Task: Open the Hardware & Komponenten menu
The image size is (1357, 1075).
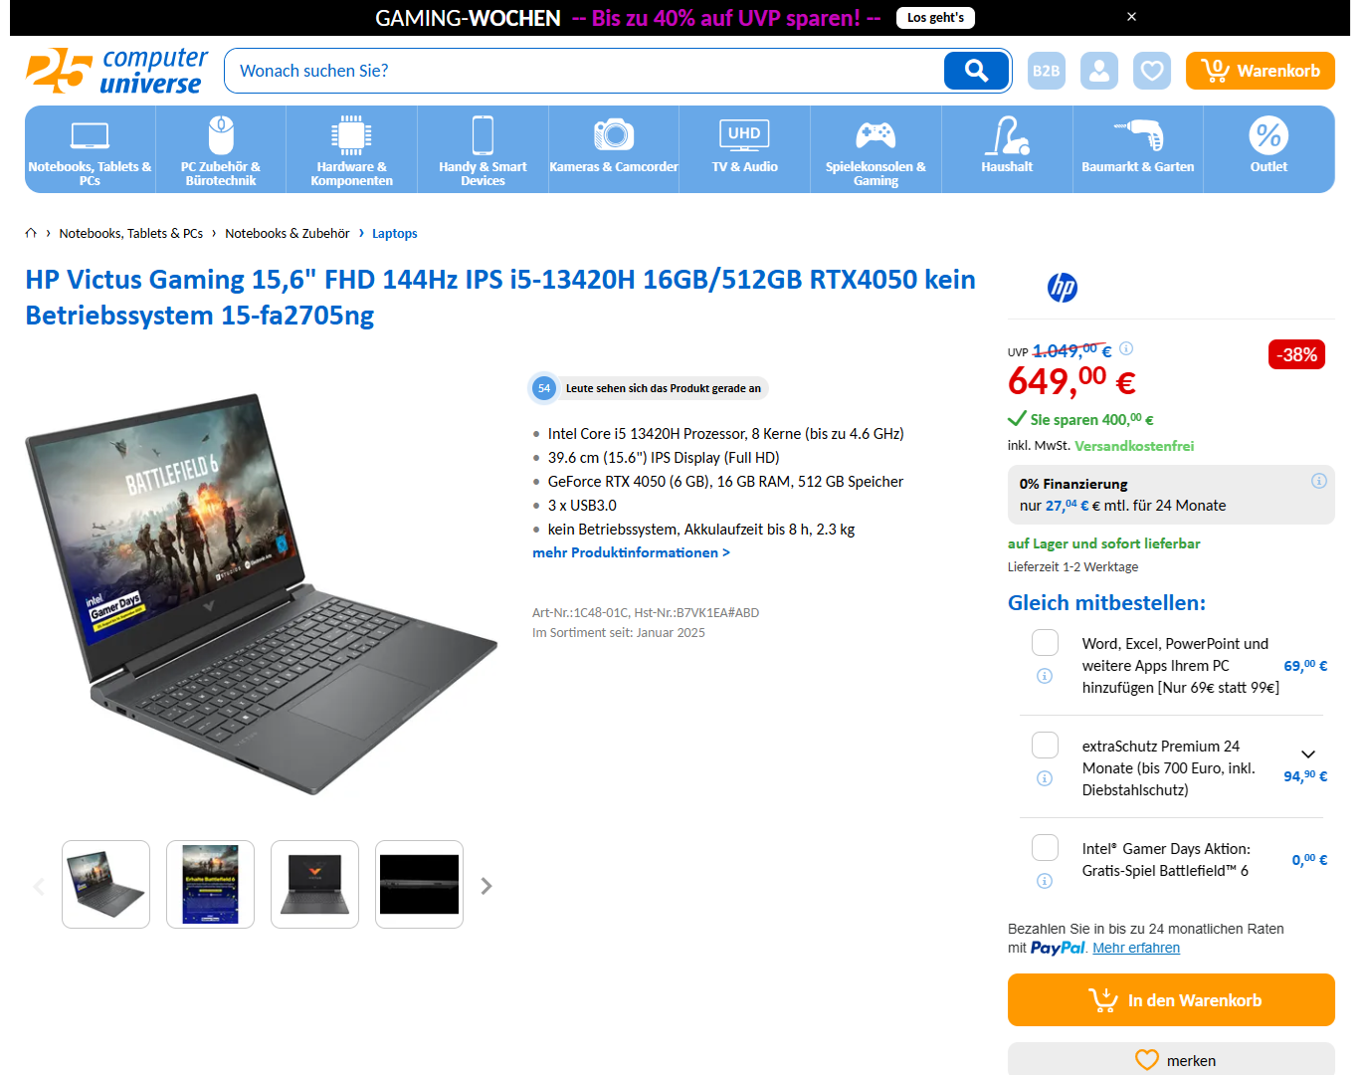Action: tap(351, 149)
